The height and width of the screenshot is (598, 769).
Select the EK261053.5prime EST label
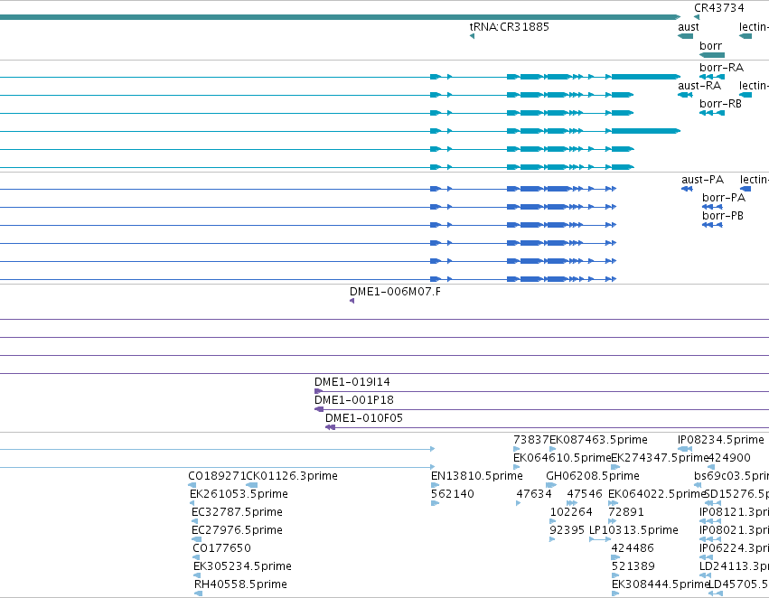(239, 494)
